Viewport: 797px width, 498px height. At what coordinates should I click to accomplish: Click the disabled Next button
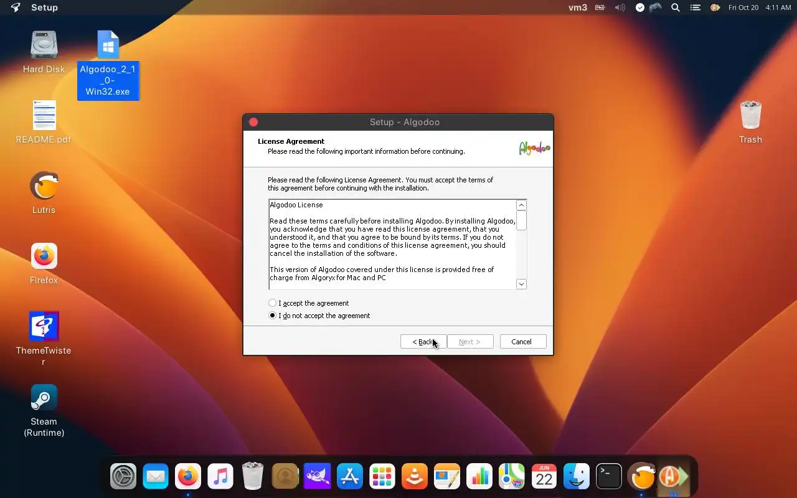tap(470, 342)
